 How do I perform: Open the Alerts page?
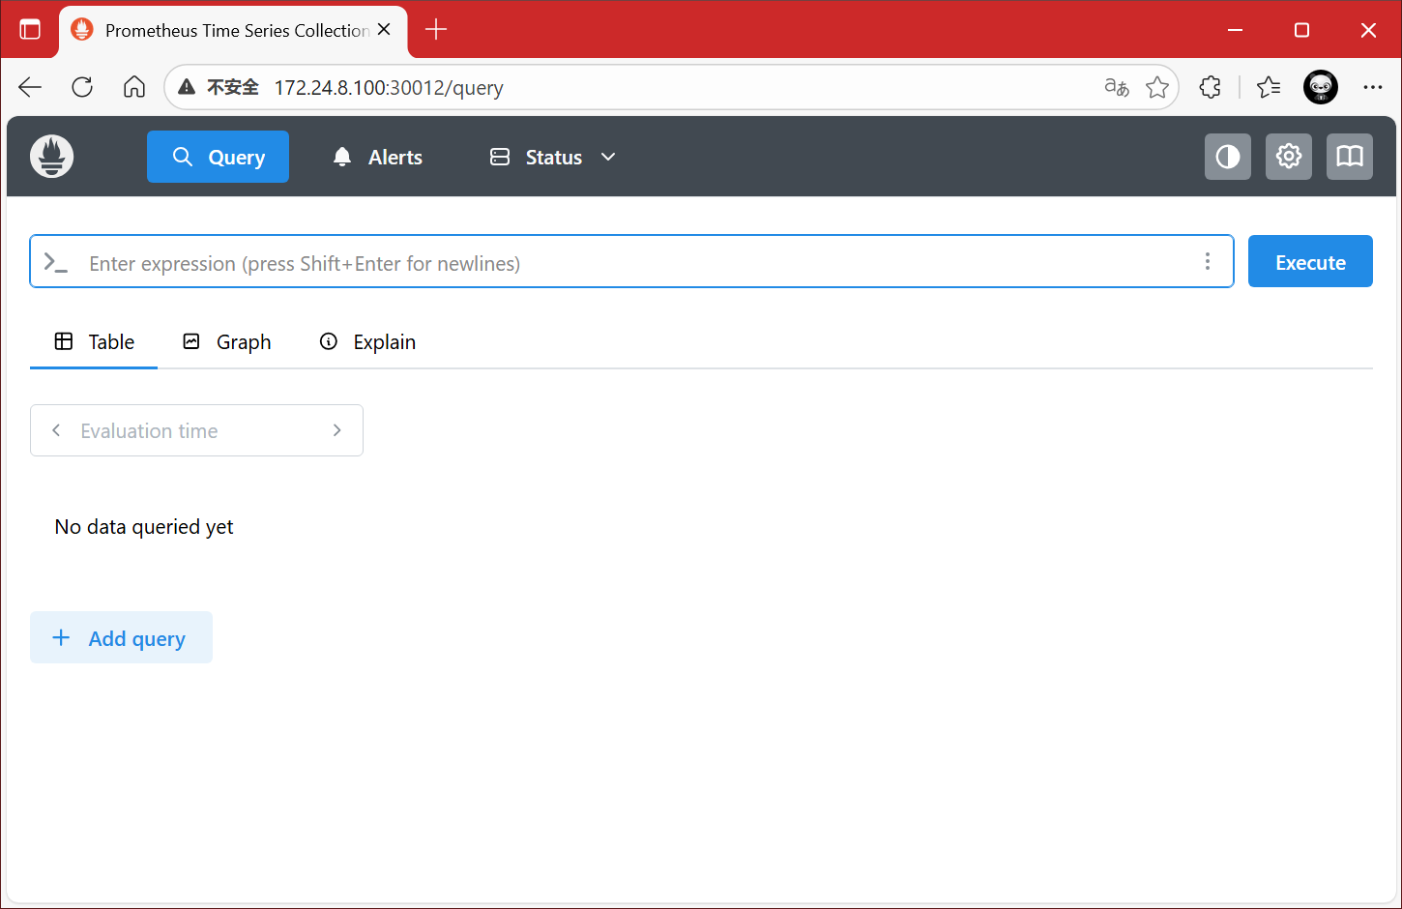(377, 157)
